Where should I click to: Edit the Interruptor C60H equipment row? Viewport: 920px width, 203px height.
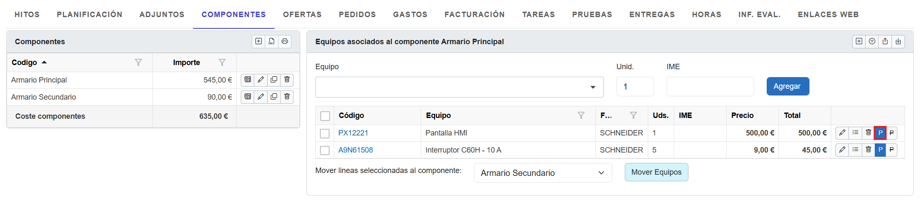[x=842, y=150]
